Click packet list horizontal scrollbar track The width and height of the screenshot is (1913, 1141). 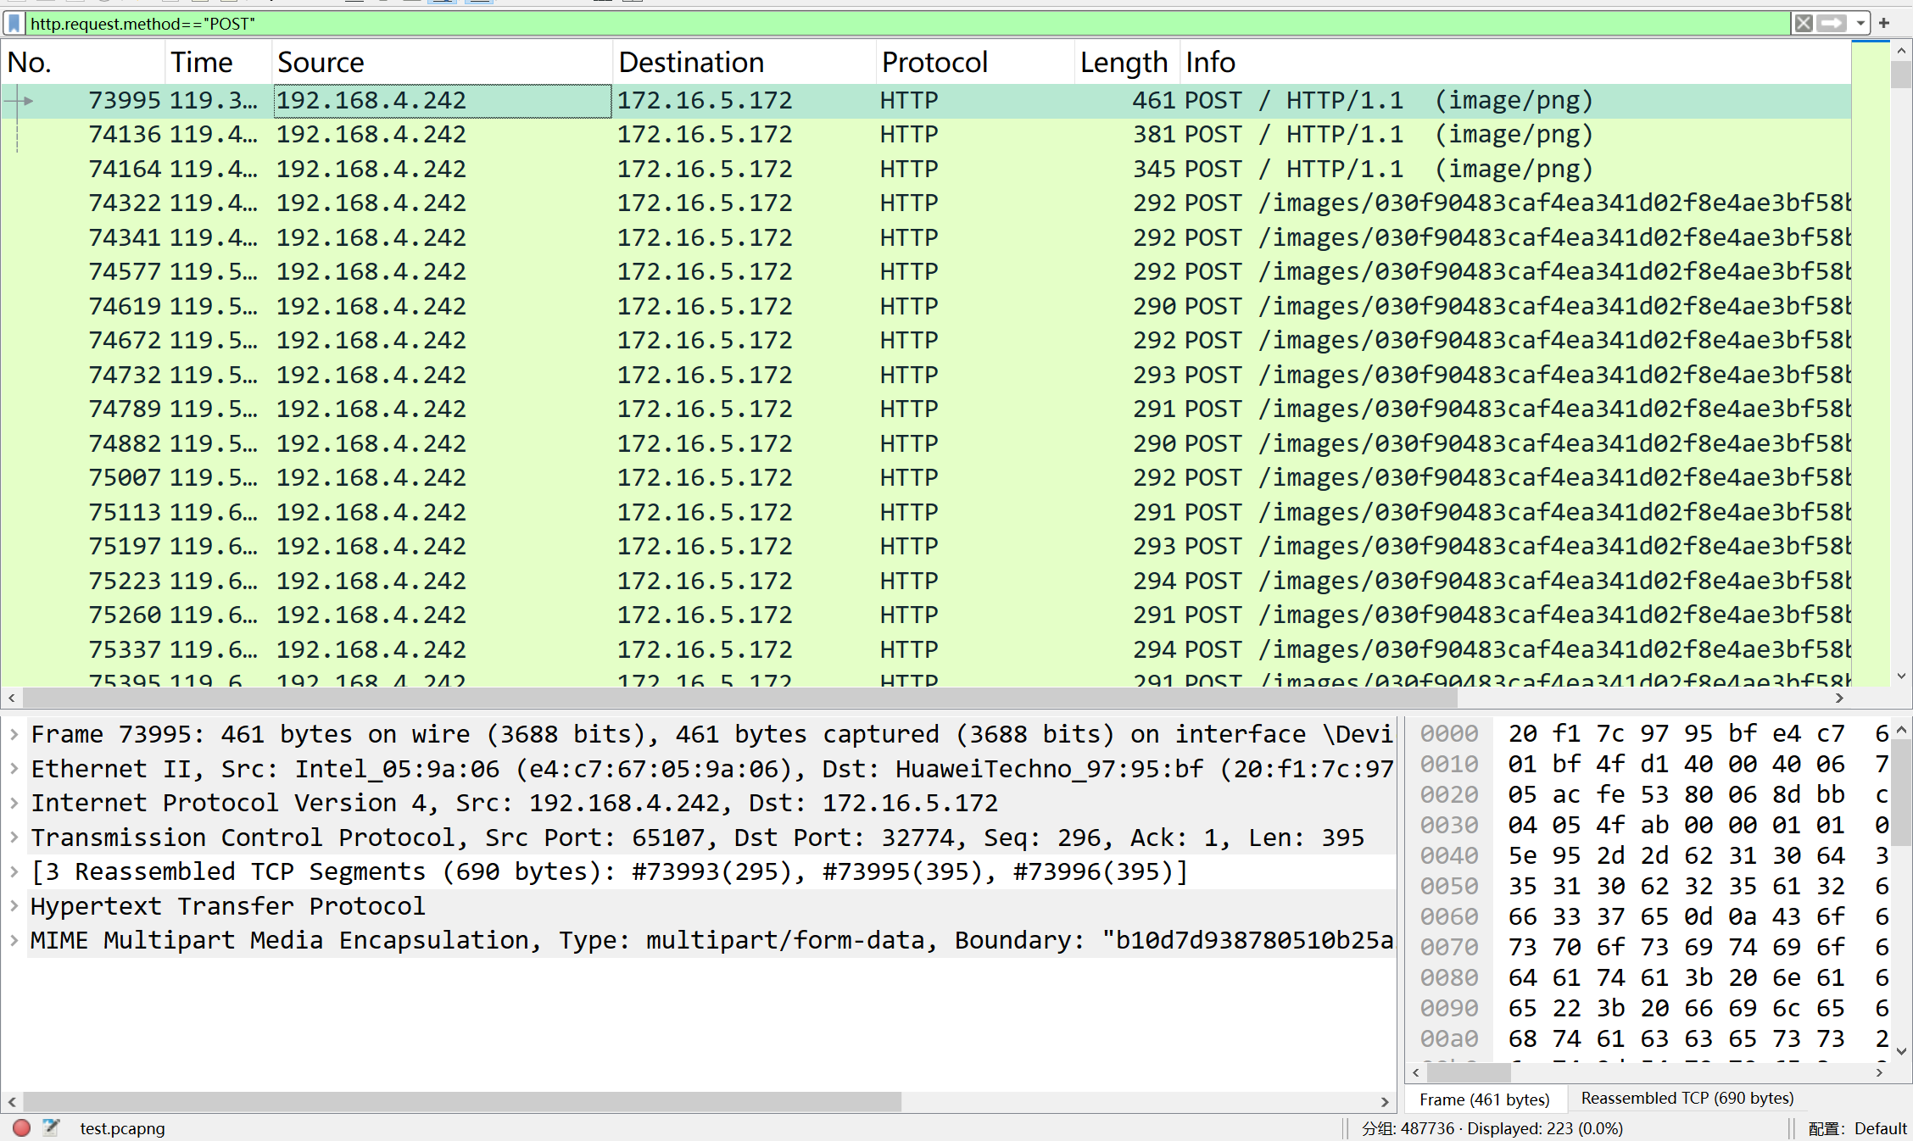(1645, 698)
